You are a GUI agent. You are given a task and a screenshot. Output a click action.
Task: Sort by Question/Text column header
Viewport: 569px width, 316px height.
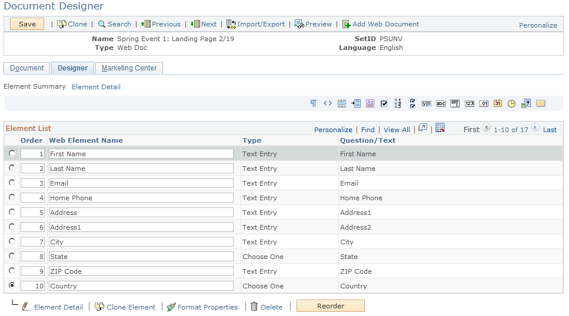pyautogui.click(x=368, y=140)
